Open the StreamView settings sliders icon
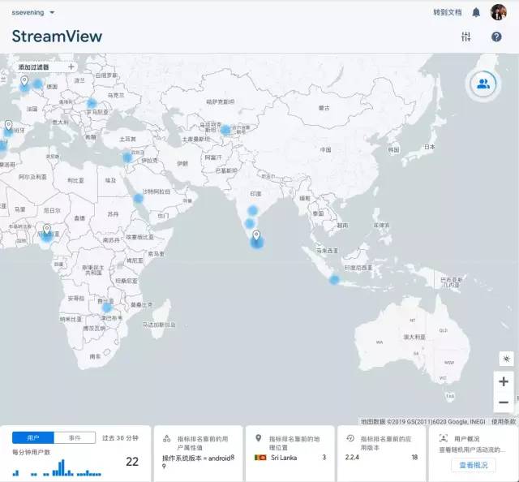519x482 pixels. [x=465, y=37]
